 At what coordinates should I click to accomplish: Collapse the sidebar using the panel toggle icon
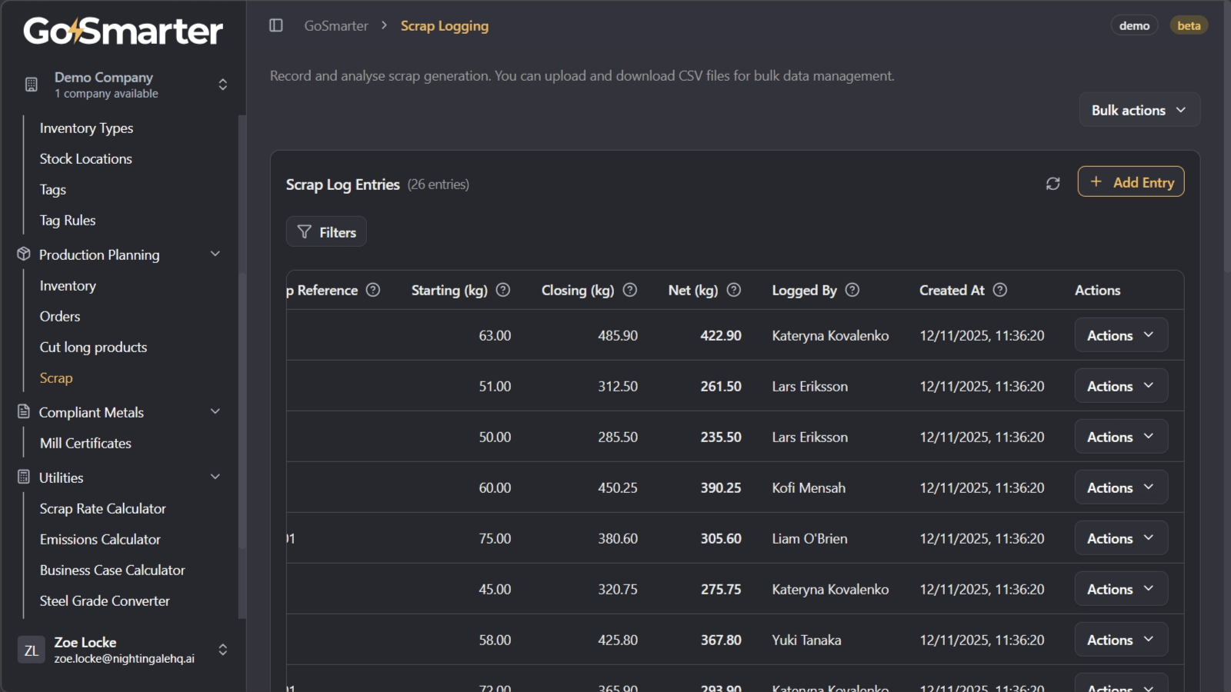pyautogui.click(x=275, y=25)
